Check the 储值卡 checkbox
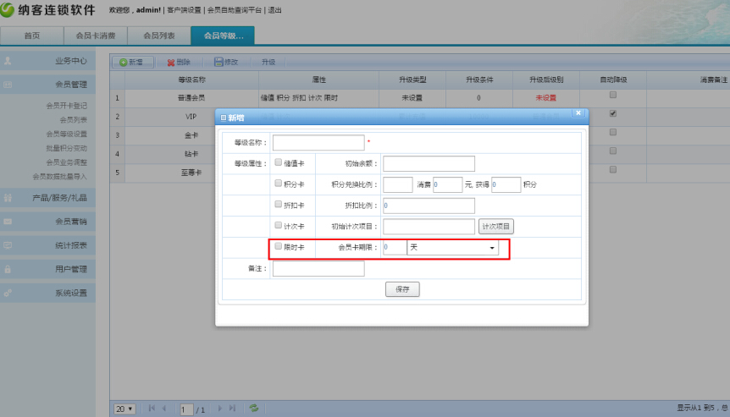The width and height of the screenshot is (730, 417). (279, 162)
